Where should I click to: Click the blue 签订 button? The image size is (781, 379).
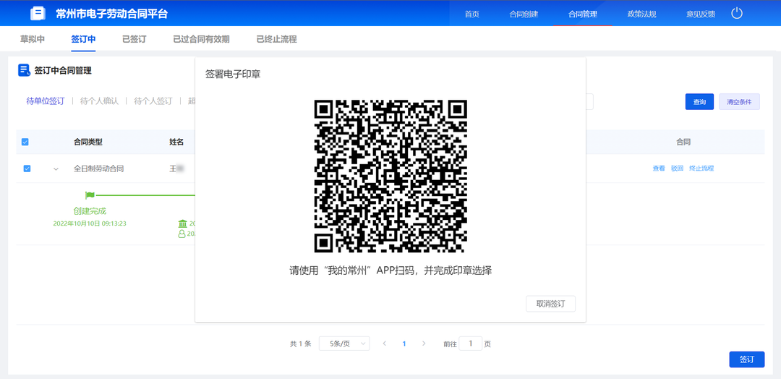coord(746,359)
